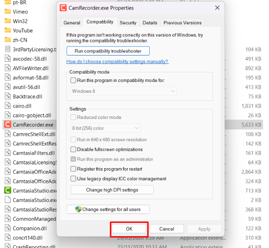This screenshot has width=269, height=248.
Task: Click the CamRecorder icon in dialog title bar
Action: tap(63, 8)
